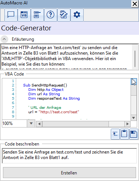This screenshot has width=139, height=181.
Task: Open the help question mark icon
Action: tap(51, 15)
